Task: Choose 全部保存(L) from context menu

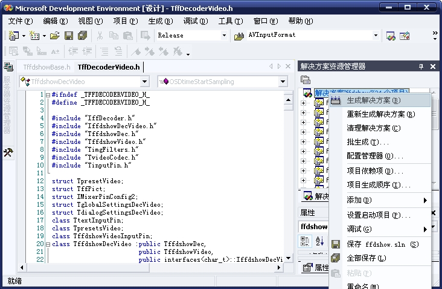Action: 380,258
